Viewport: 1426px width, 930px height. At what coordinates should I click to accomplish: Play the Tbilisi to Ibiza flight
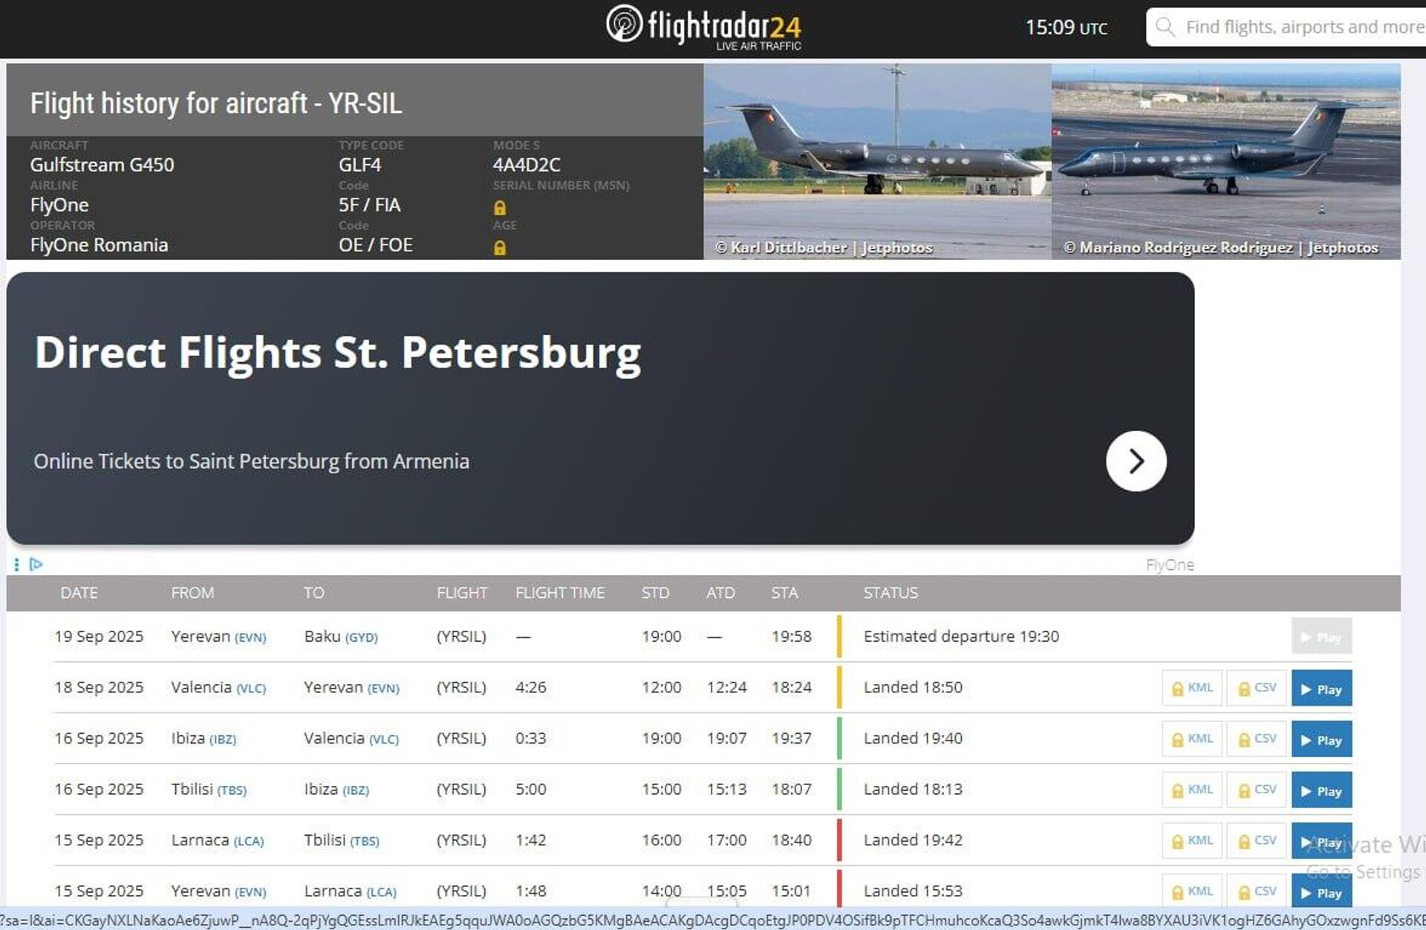pyautogui.click(x=1321, y=790)
